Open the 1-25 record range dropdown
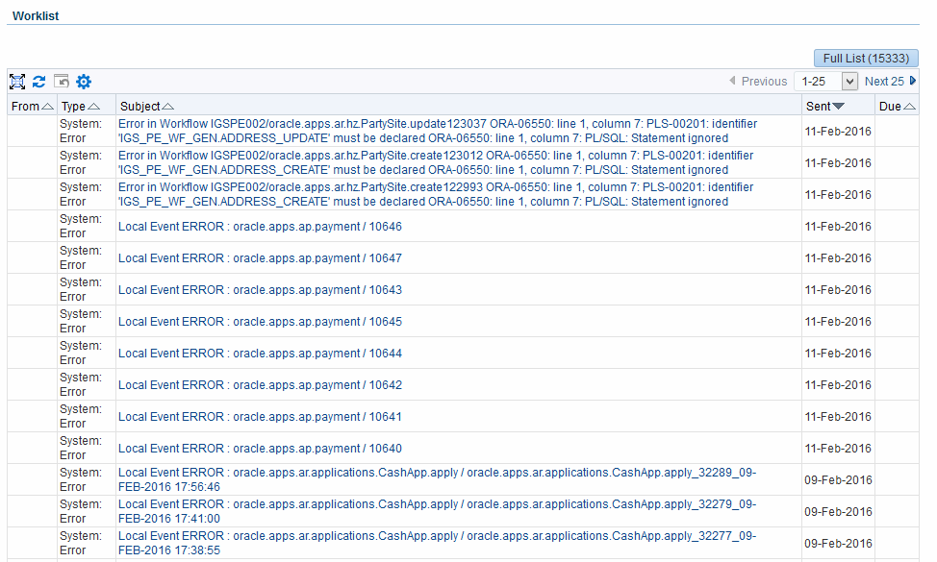The height and width of the screenshot is (562, 937). click(825, 82)
